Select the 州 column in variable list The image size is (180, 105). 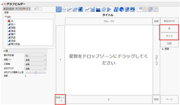click(x=12, y=21)
